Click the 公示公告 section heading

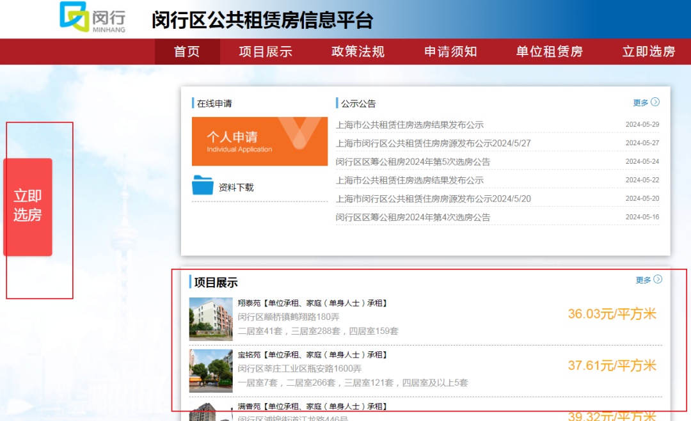[x=358, y=104]
